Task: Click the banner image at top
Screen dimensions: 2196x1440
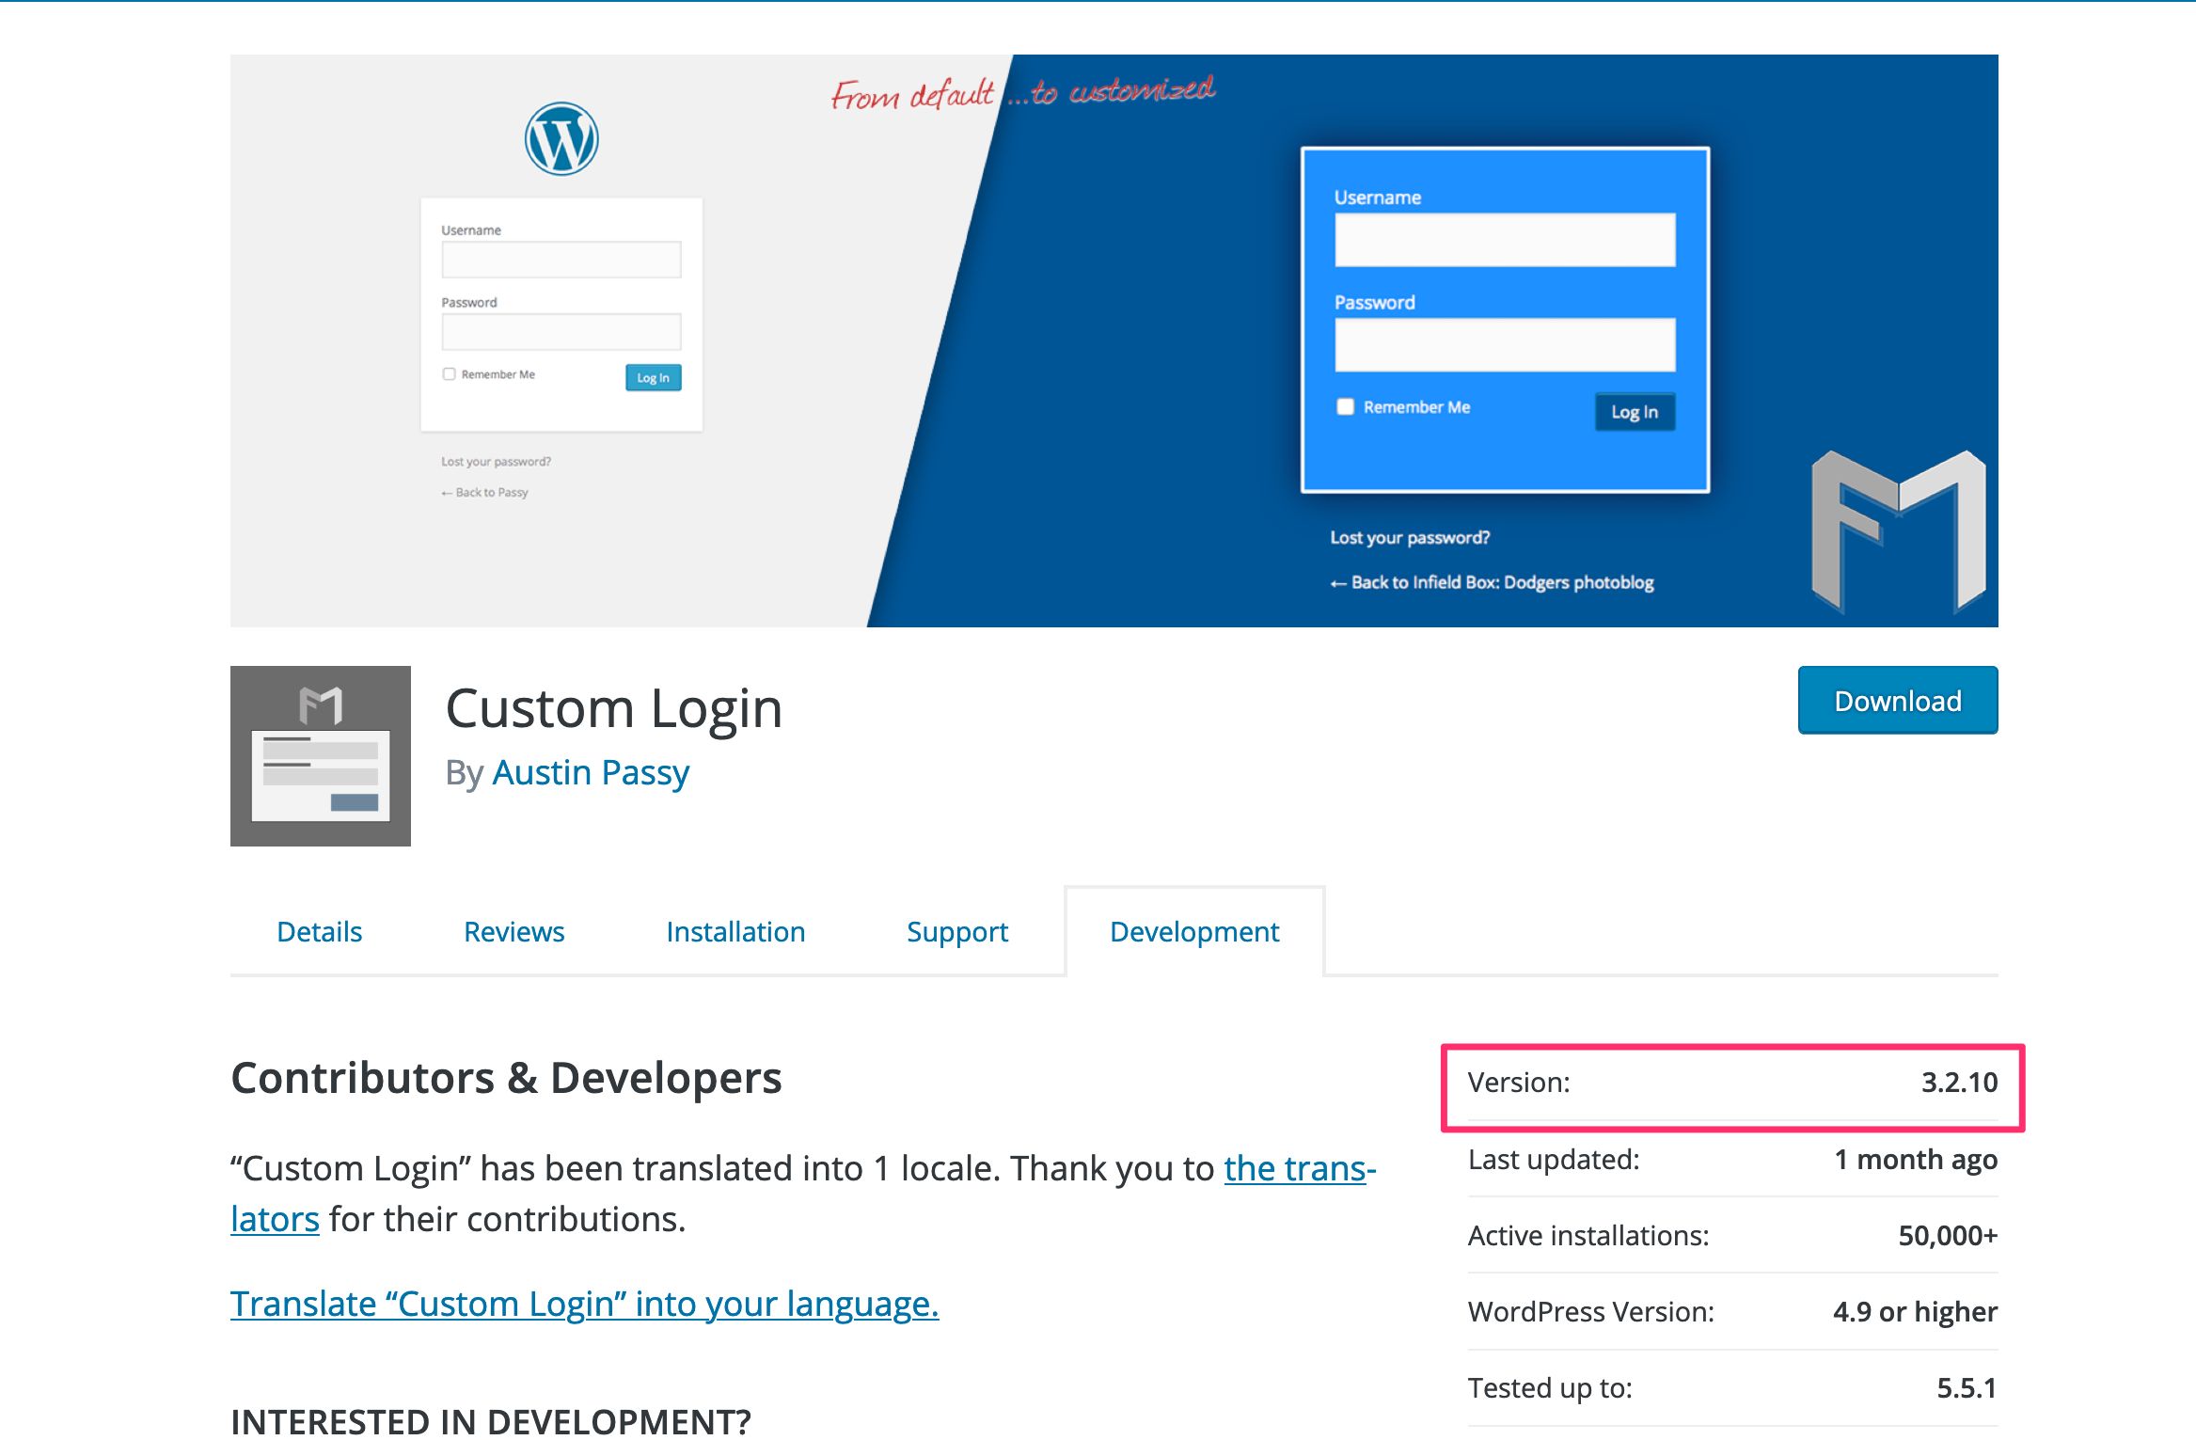Action: pyautogui.click(x=1114, y=340)
